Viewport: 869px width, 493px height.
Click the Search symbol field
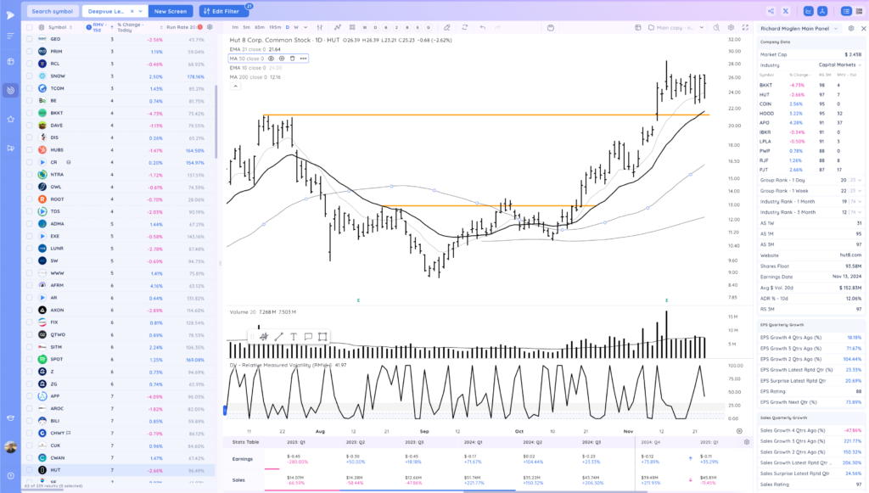(53, 11)
